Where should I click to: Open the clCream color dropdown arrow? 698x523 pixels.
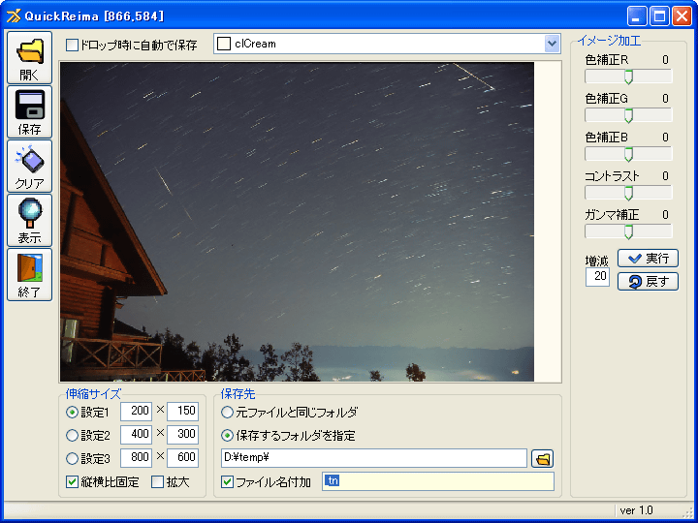(x=552, y=44)
